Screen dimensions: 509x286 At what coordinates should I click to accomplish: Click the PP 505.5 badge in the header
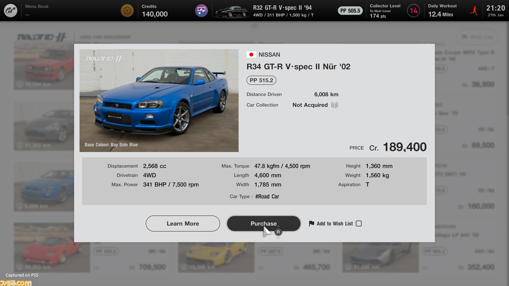(x=350, y=11)
